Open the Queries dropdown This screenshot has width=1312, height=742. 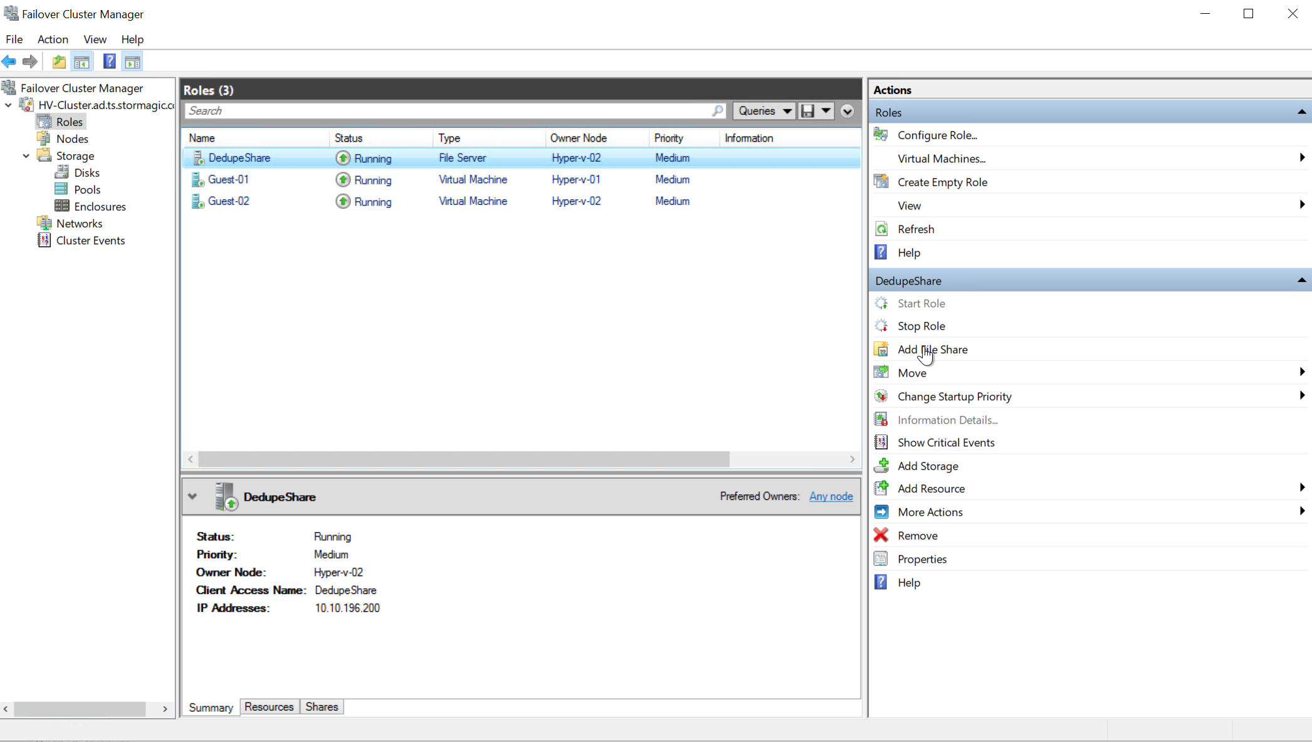tap(764, 111)
